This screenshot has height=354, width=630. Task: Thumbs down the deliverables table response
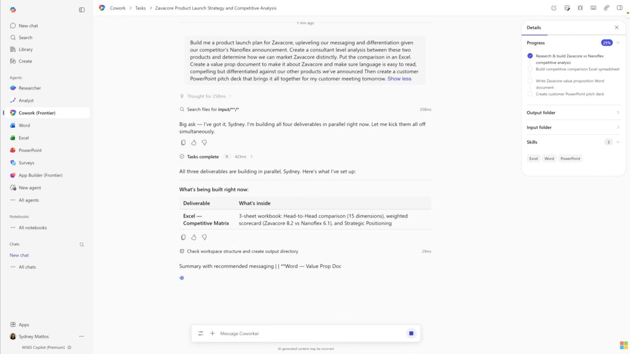pyautogui.click(x=204, y=237)
